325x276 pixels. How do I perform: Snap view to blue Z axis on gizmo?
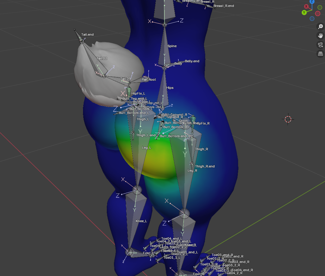tap(312, 2)
